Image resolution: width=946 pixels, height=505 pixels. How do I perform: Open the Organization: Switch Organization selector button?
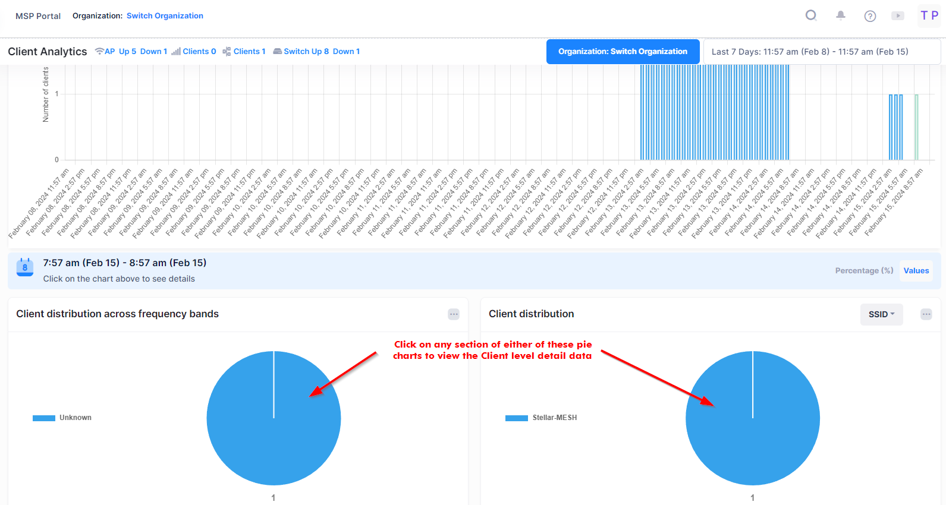(x=623, y=52)
